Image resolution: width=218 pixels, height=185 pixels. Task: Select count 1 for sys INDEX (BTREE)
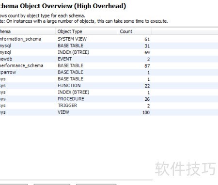tap(149, 92)
